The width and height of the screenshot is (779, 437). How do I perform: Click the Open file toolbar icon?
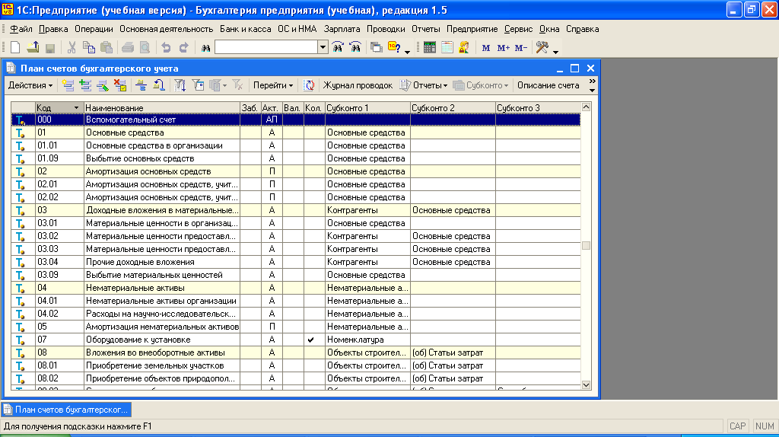(x=33, y=47)
